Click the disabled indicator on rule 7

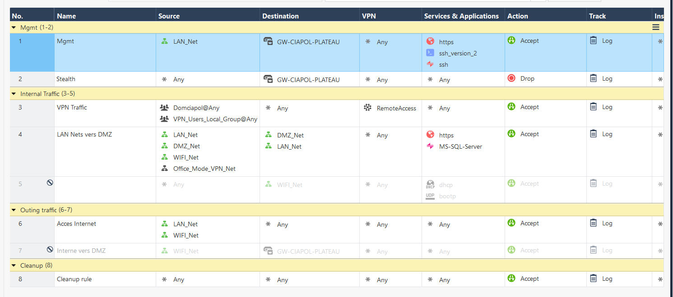(50, 249)
